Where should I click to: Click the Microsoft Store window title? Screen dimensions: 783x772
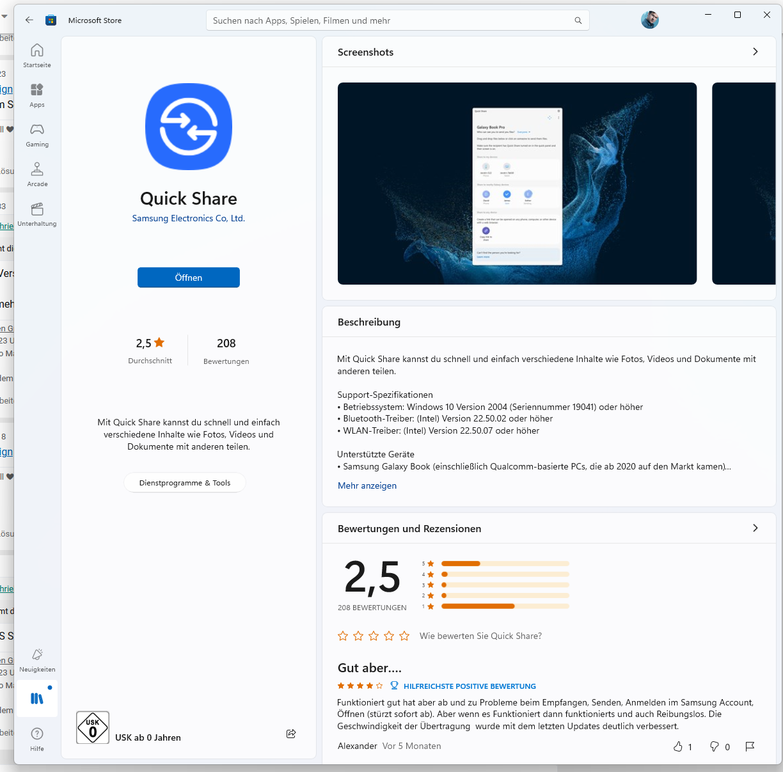pyautogui.click(x=95, y=20)
